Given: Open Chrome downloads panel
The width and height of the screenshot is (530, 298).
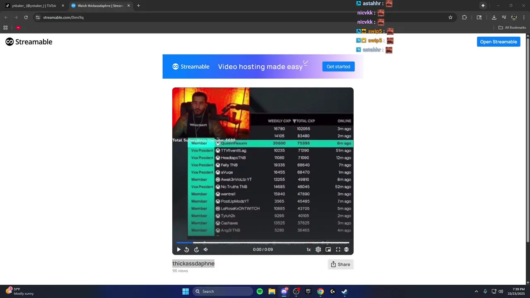Looking at the screenshot, I should (x=494, y=17).
